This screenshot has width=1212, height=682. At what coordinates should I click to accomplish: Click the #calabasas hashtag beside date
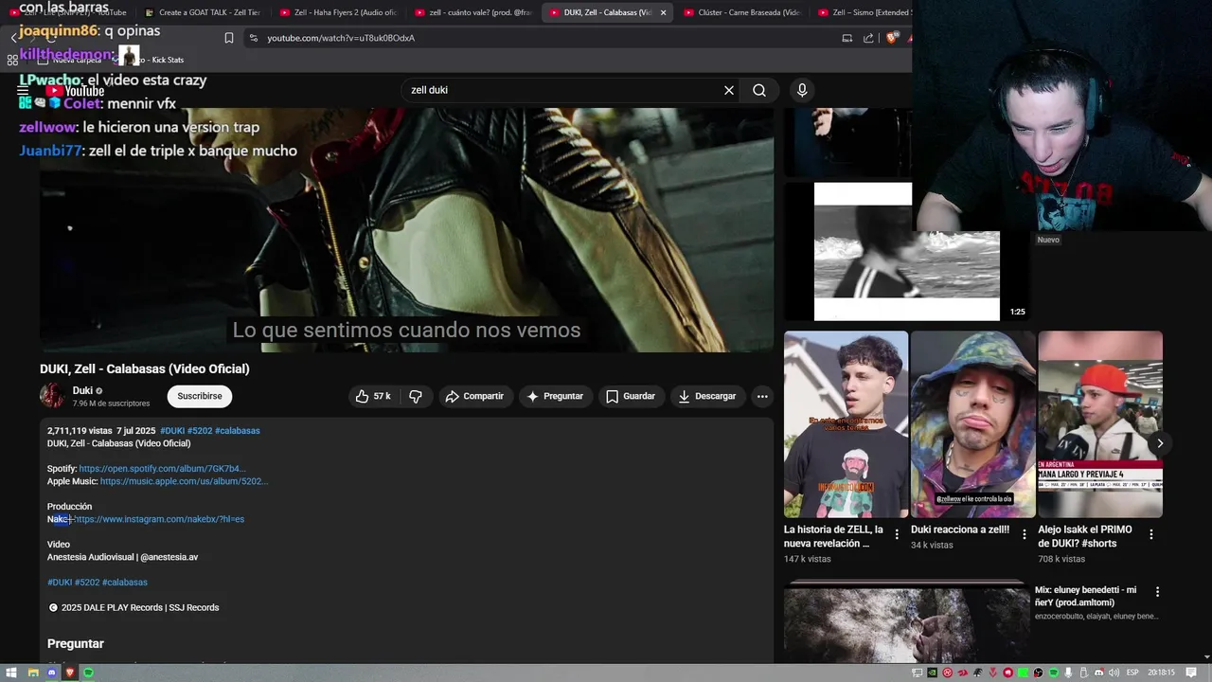[237, 431]
